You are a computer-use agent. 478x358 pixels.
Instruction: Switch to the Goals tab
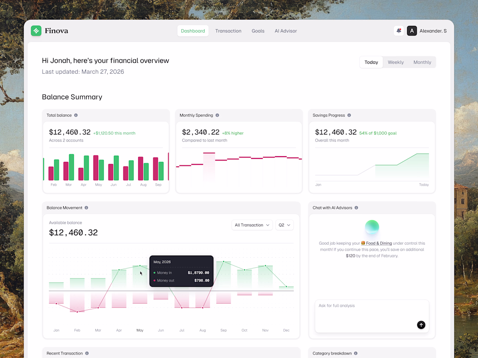258,31
